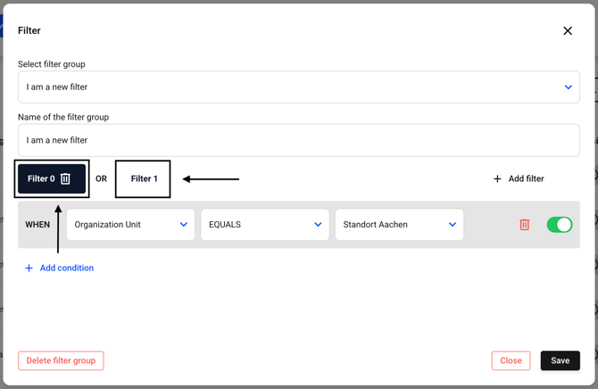Click the chevron arrow in the Organization Unit field
This screenshot has height=389, width=598.
(184, 225)
